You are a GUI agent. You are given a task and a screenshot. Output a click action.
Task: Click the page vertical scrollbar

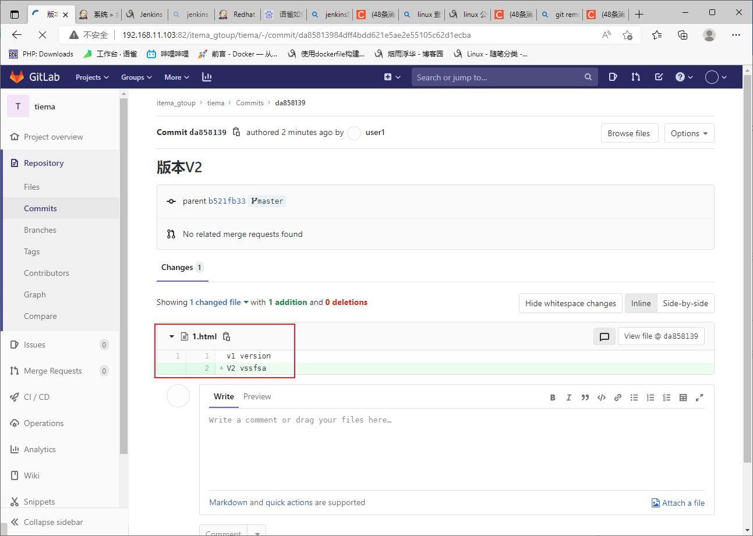click(747, 268)
